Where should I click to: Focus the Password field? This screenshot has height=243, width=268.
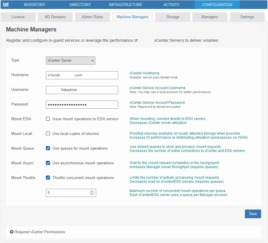(x=82, y=105)
